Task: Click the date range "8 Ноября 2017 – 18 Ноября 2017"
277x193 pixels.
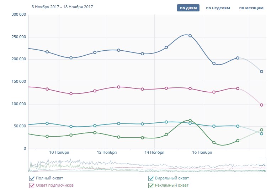Action: coord(62,7)
